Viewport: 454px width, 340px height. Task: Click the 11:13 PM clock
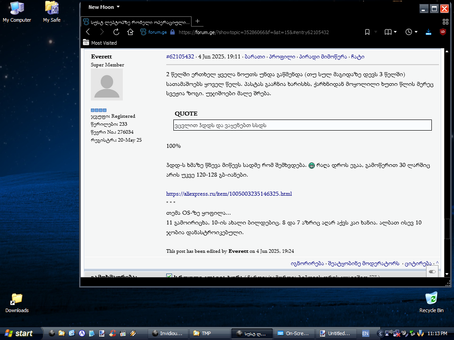coord(437,333)
